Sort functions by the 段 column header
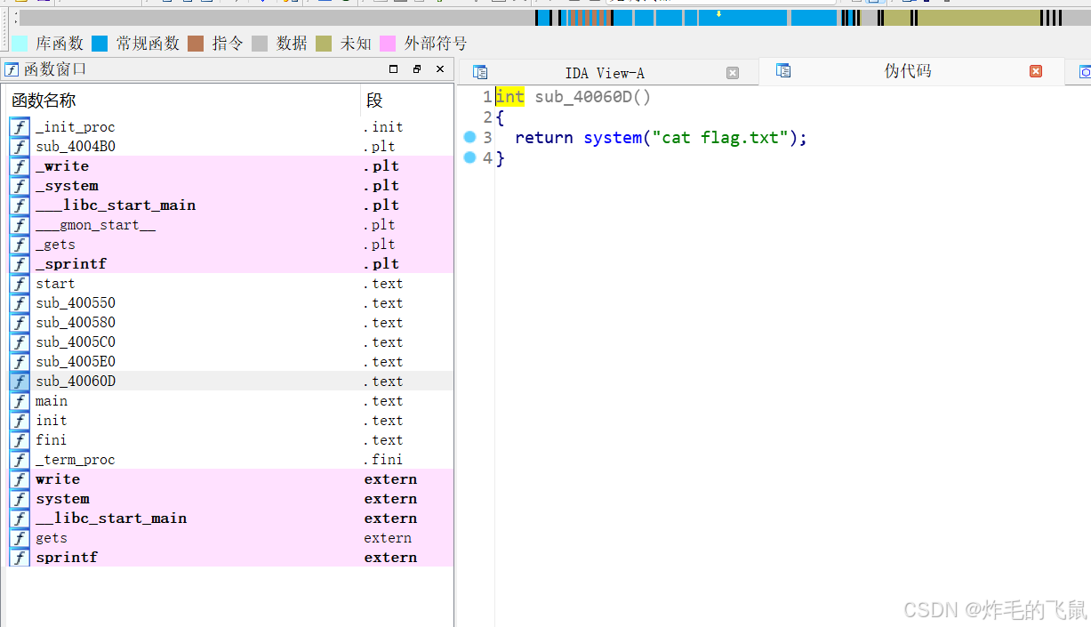1091x627 pixels. point(373,100)
